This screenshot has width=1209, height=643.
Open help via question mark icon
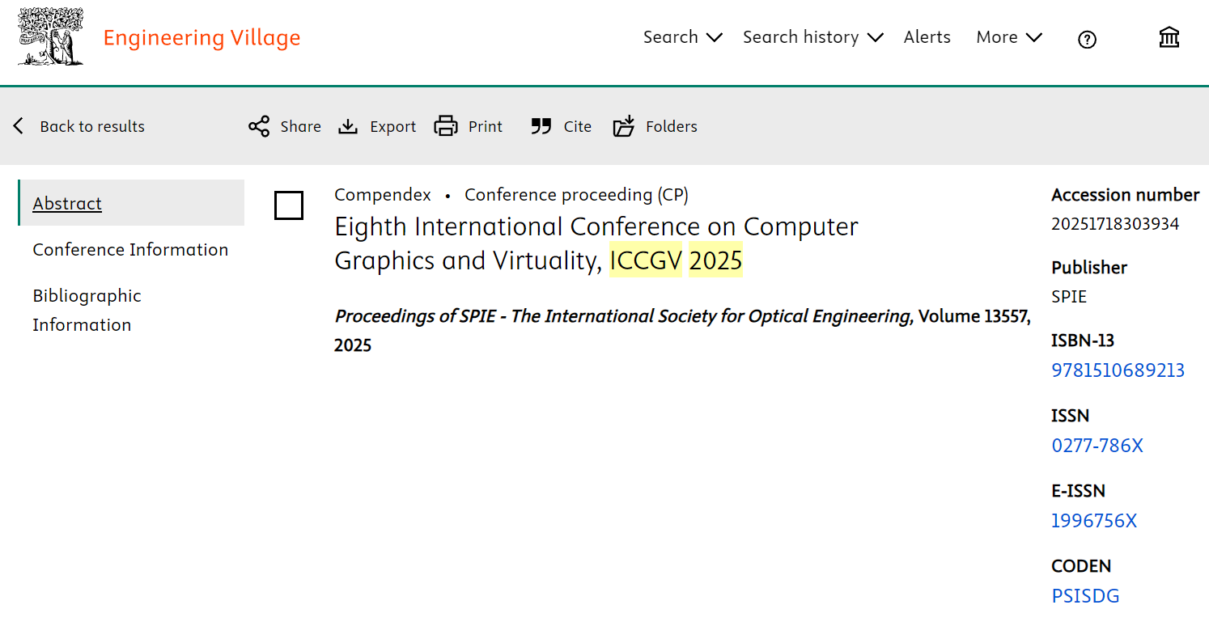coord(1087,39)
